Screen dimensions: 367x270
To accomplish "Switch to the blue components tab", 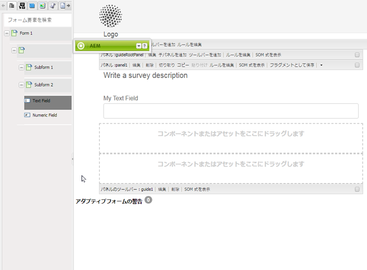I will point(32,6).
